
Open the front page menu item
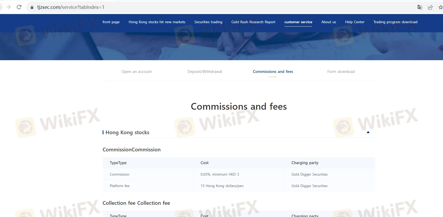[x=111, y=22]
